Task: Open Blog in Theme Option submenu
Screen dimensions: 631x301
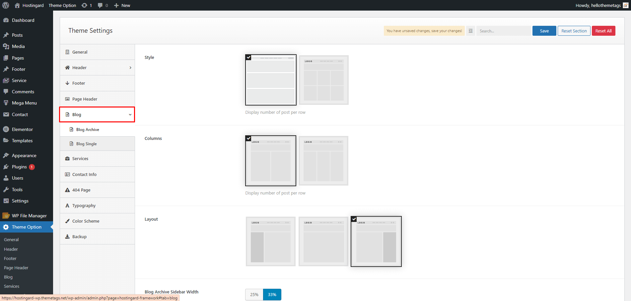Action: 8,277
